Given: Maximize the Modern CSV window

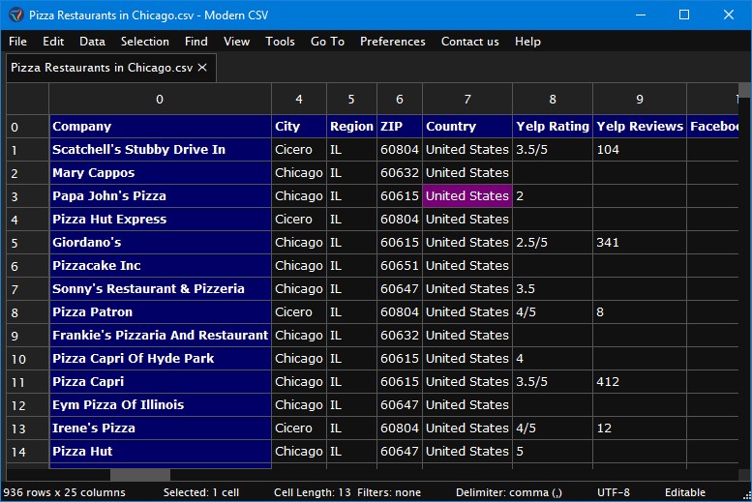Looking at the screenshot, I should [684, 15].
